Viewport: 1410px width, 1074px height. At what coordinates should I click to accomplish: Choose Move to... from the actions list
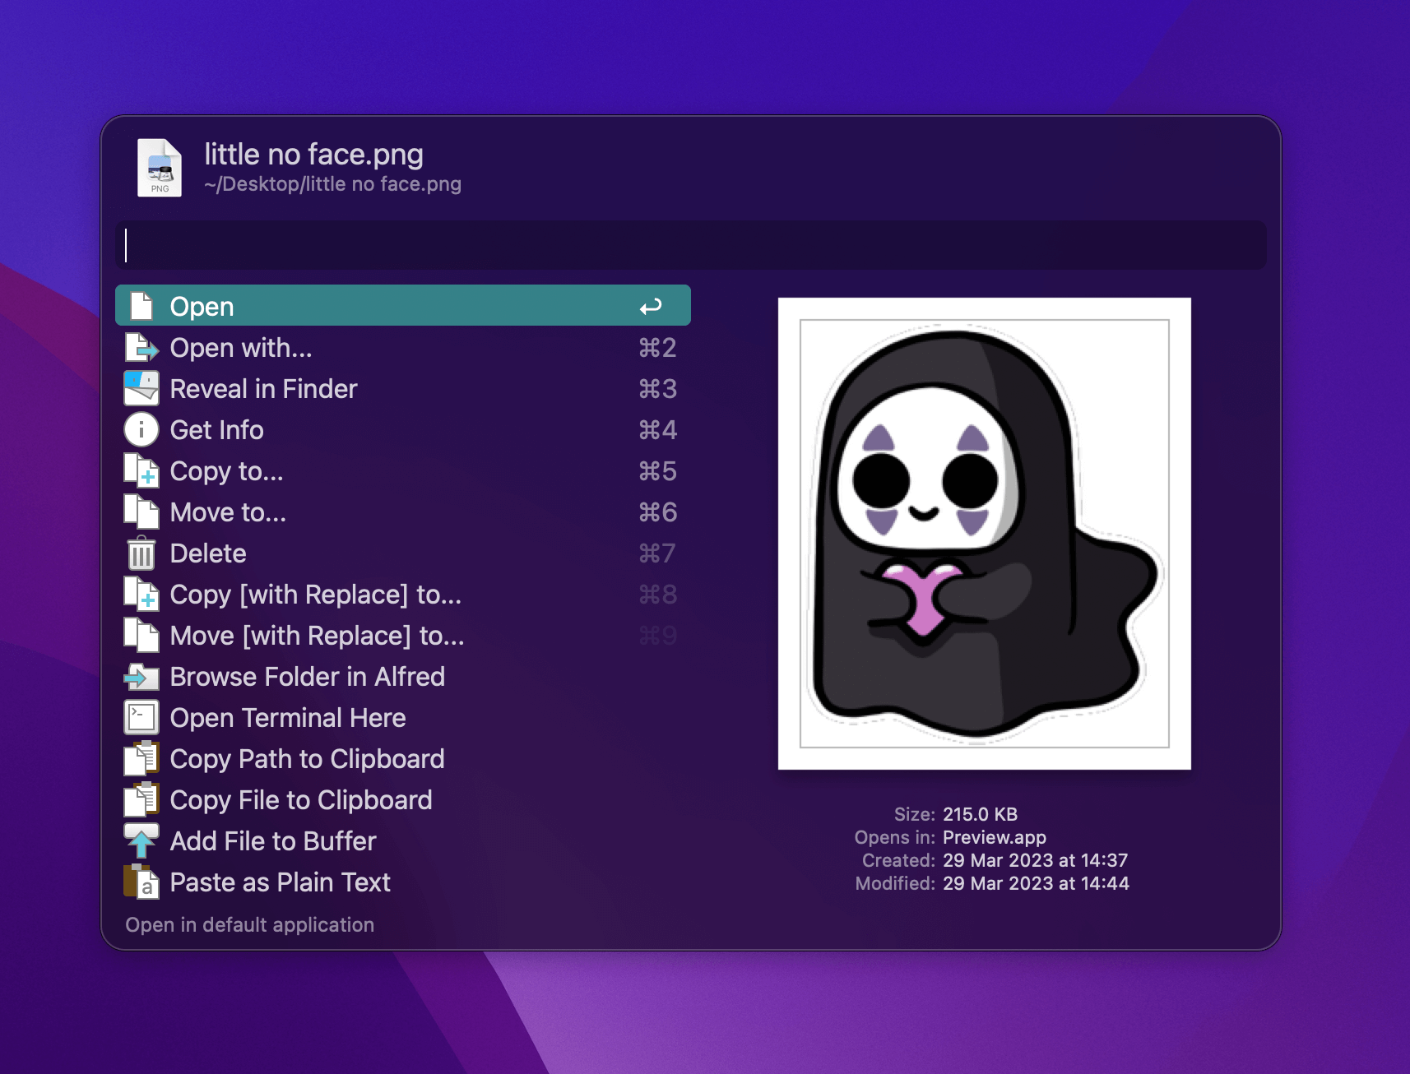click(x=228, y=512)
